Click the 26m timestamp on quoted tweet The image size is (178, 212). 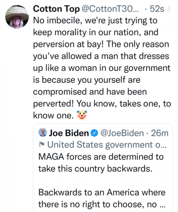[160, 133]
